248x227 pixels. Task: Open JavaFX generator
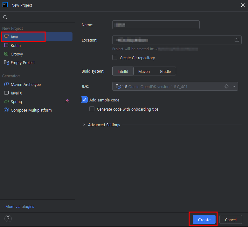coord(37,93)
